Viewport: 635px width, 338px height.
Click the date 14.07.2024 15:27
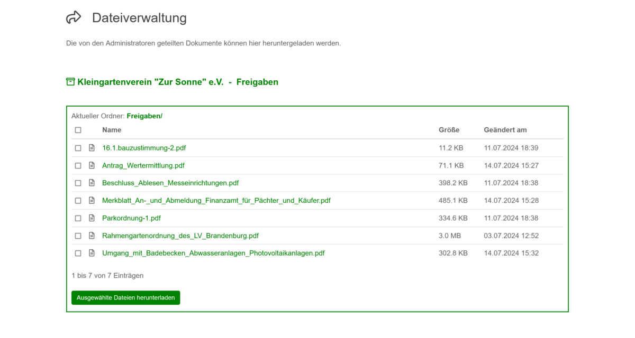click(x=511, y=165)
